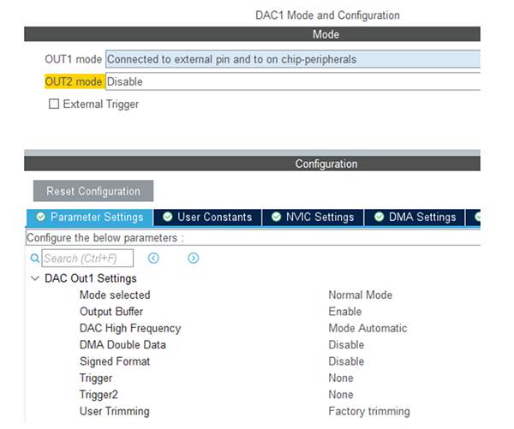Image resolution: width=514 pixels, height=429 pixels.
Task: Change the Output Buffer Enable value
Action: click(345, 312)
